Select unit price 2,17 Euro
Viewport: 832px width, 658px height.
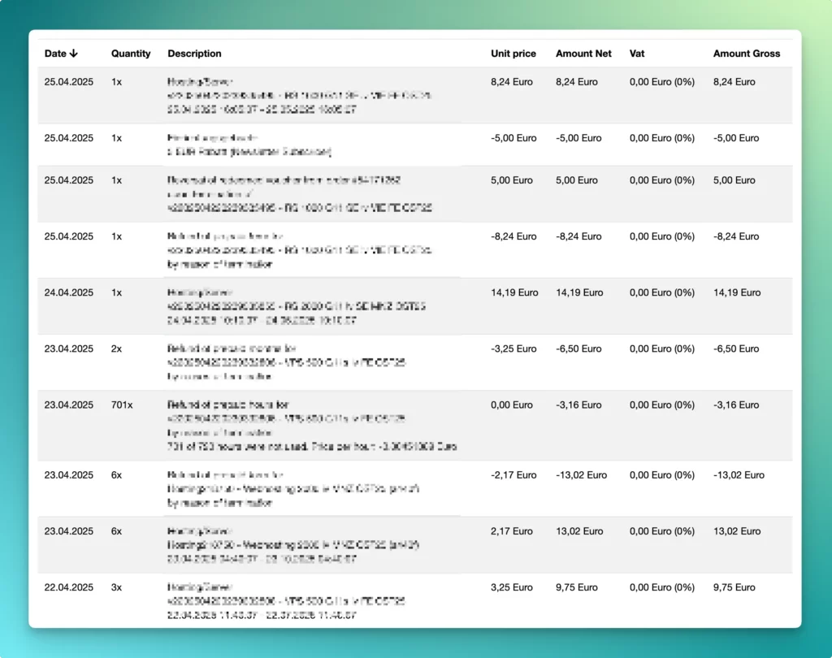point(512,531)
